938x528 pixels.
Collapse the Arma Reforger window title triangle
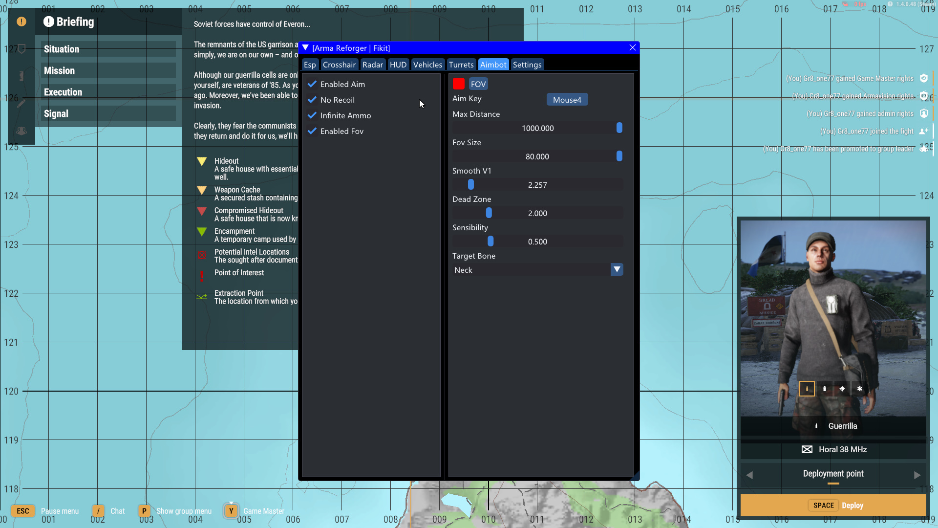pos(305,48)
